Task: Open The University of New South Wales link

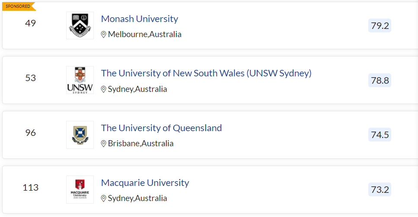Action: point(206,73)
